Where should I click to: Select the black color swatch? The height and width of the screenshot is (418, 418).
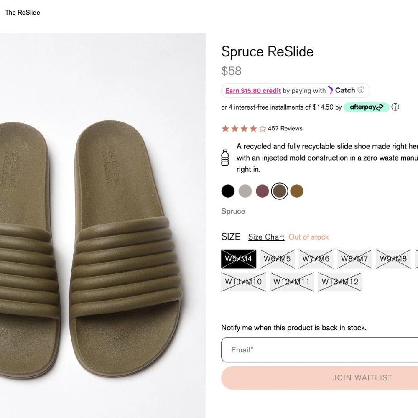pyautogui.click(x=228, y=191)
